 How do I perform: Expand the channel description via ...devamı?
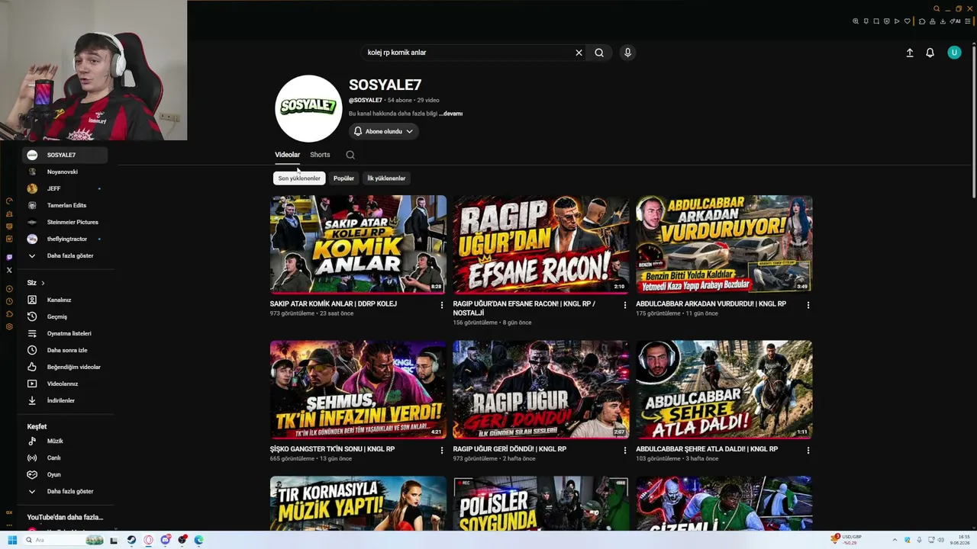[450, 114]
